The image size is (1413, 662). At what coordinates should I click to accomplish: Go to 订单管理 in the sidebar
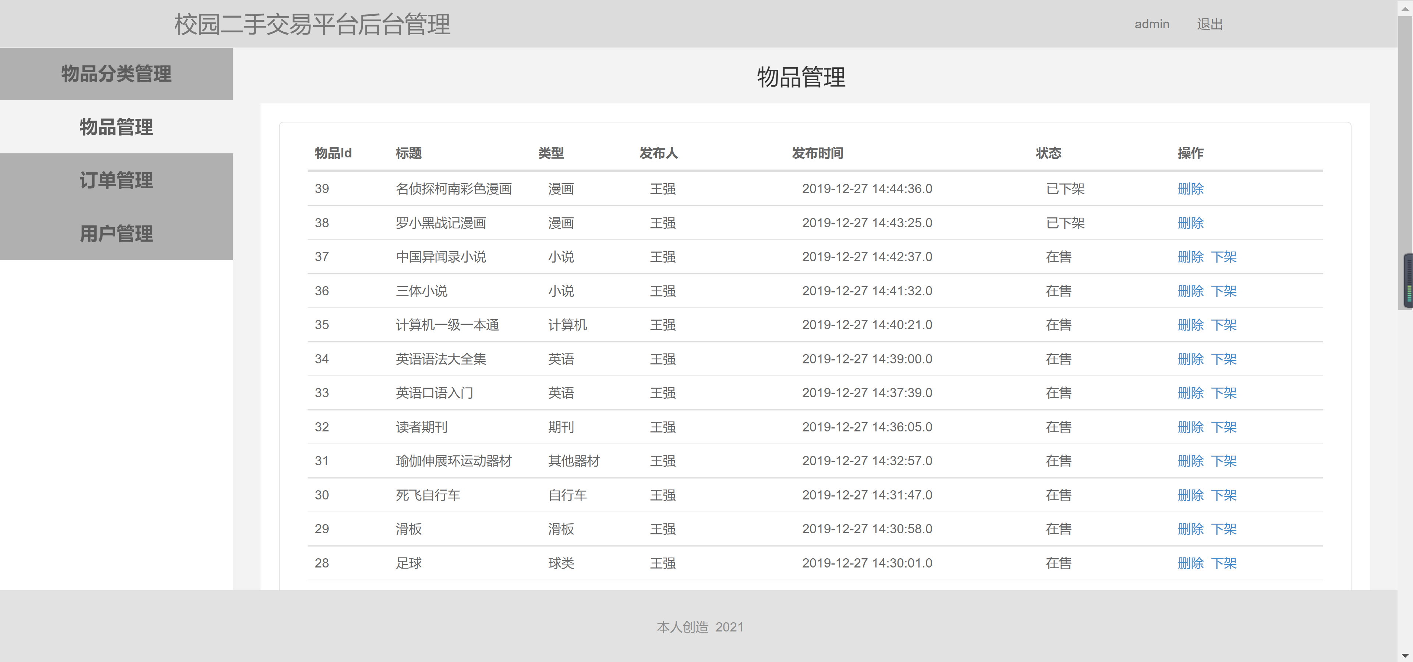coord(116,180)
